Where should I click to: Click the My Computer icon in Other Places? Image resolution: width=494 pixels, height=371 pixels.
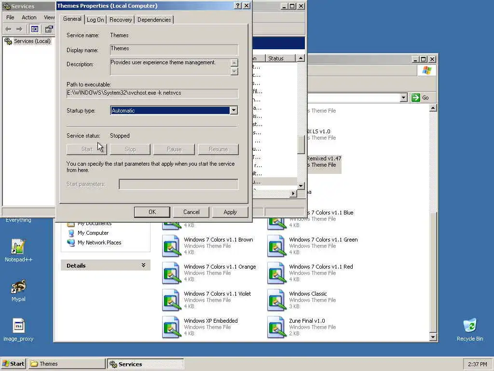pos(71,233)
